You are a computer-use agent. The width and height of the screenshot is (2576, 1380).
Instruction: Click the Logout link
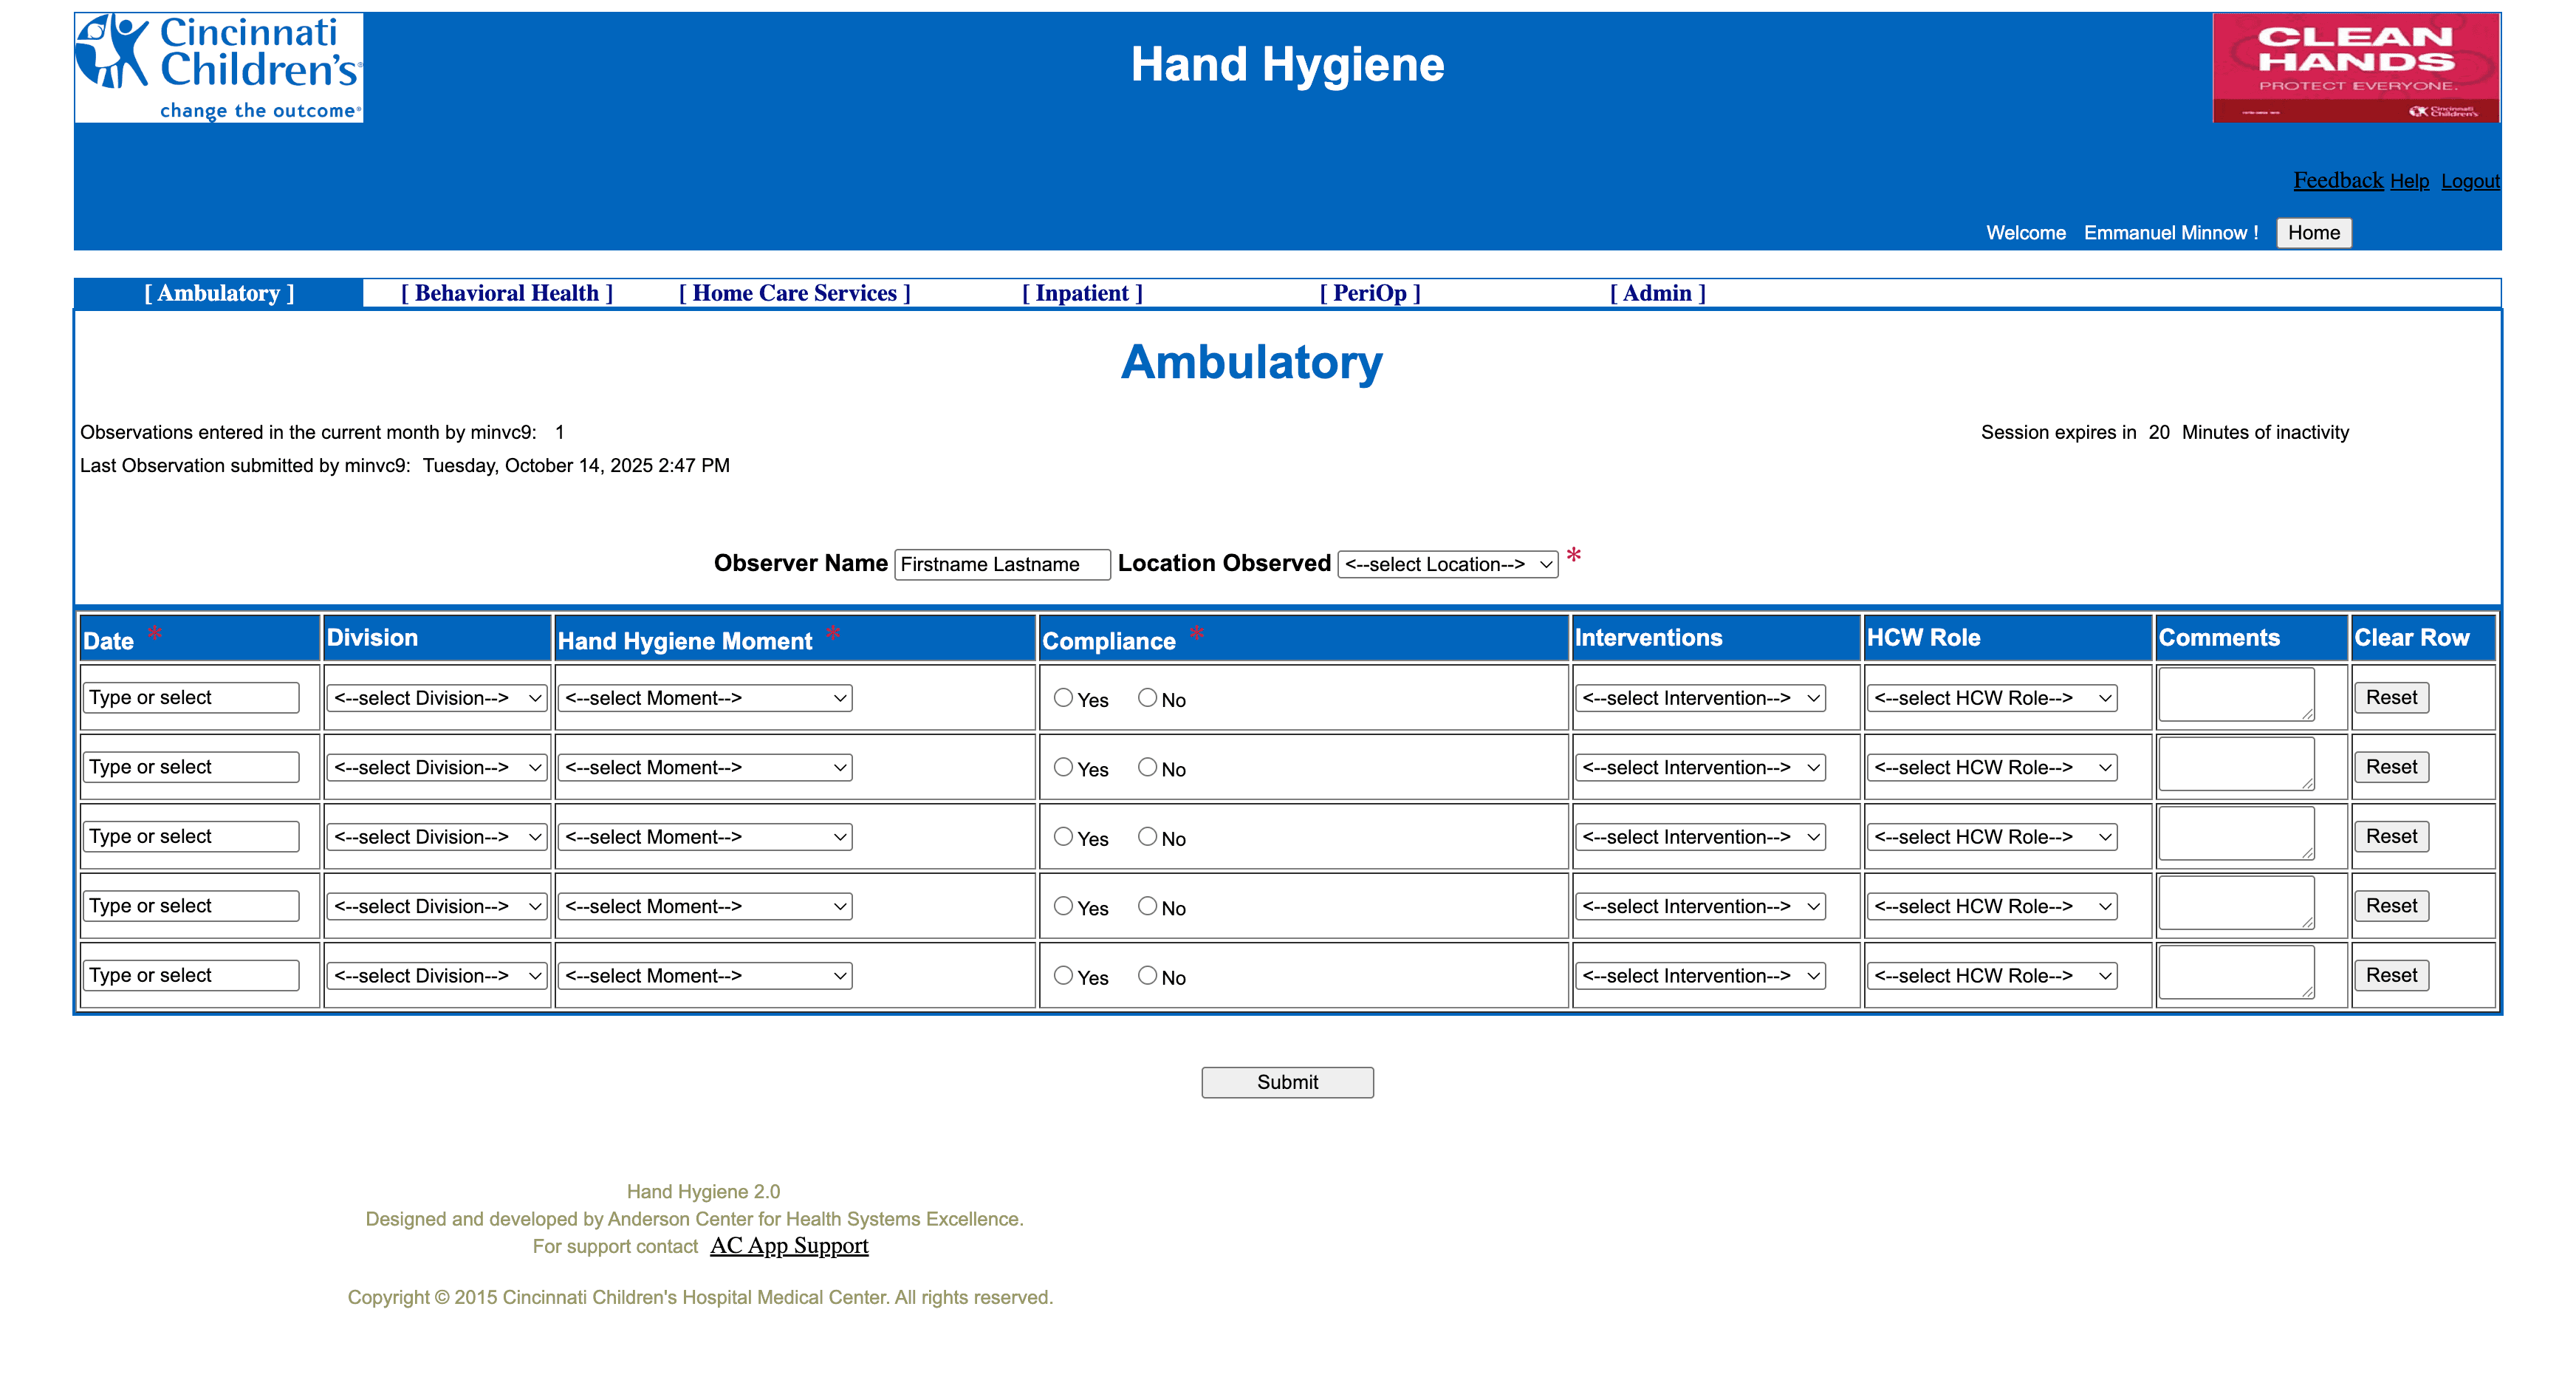click(2470, 182)
